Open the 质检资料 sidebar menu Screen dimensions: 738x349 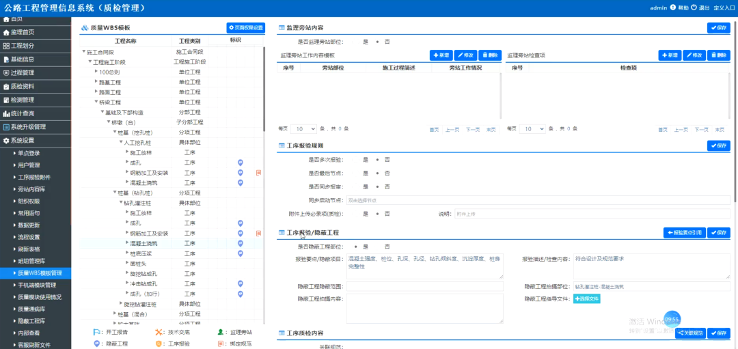coord(36,87)
